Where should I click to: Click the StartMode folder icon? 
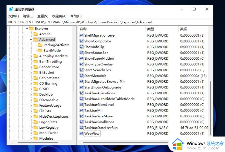click(40, 50)
